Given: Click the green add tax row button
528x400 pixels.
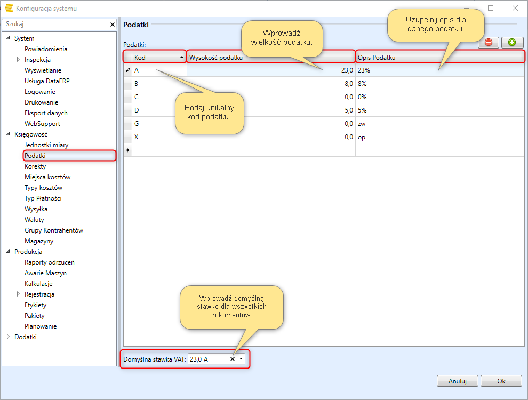Looking at the screenshot, I should 512,43.
